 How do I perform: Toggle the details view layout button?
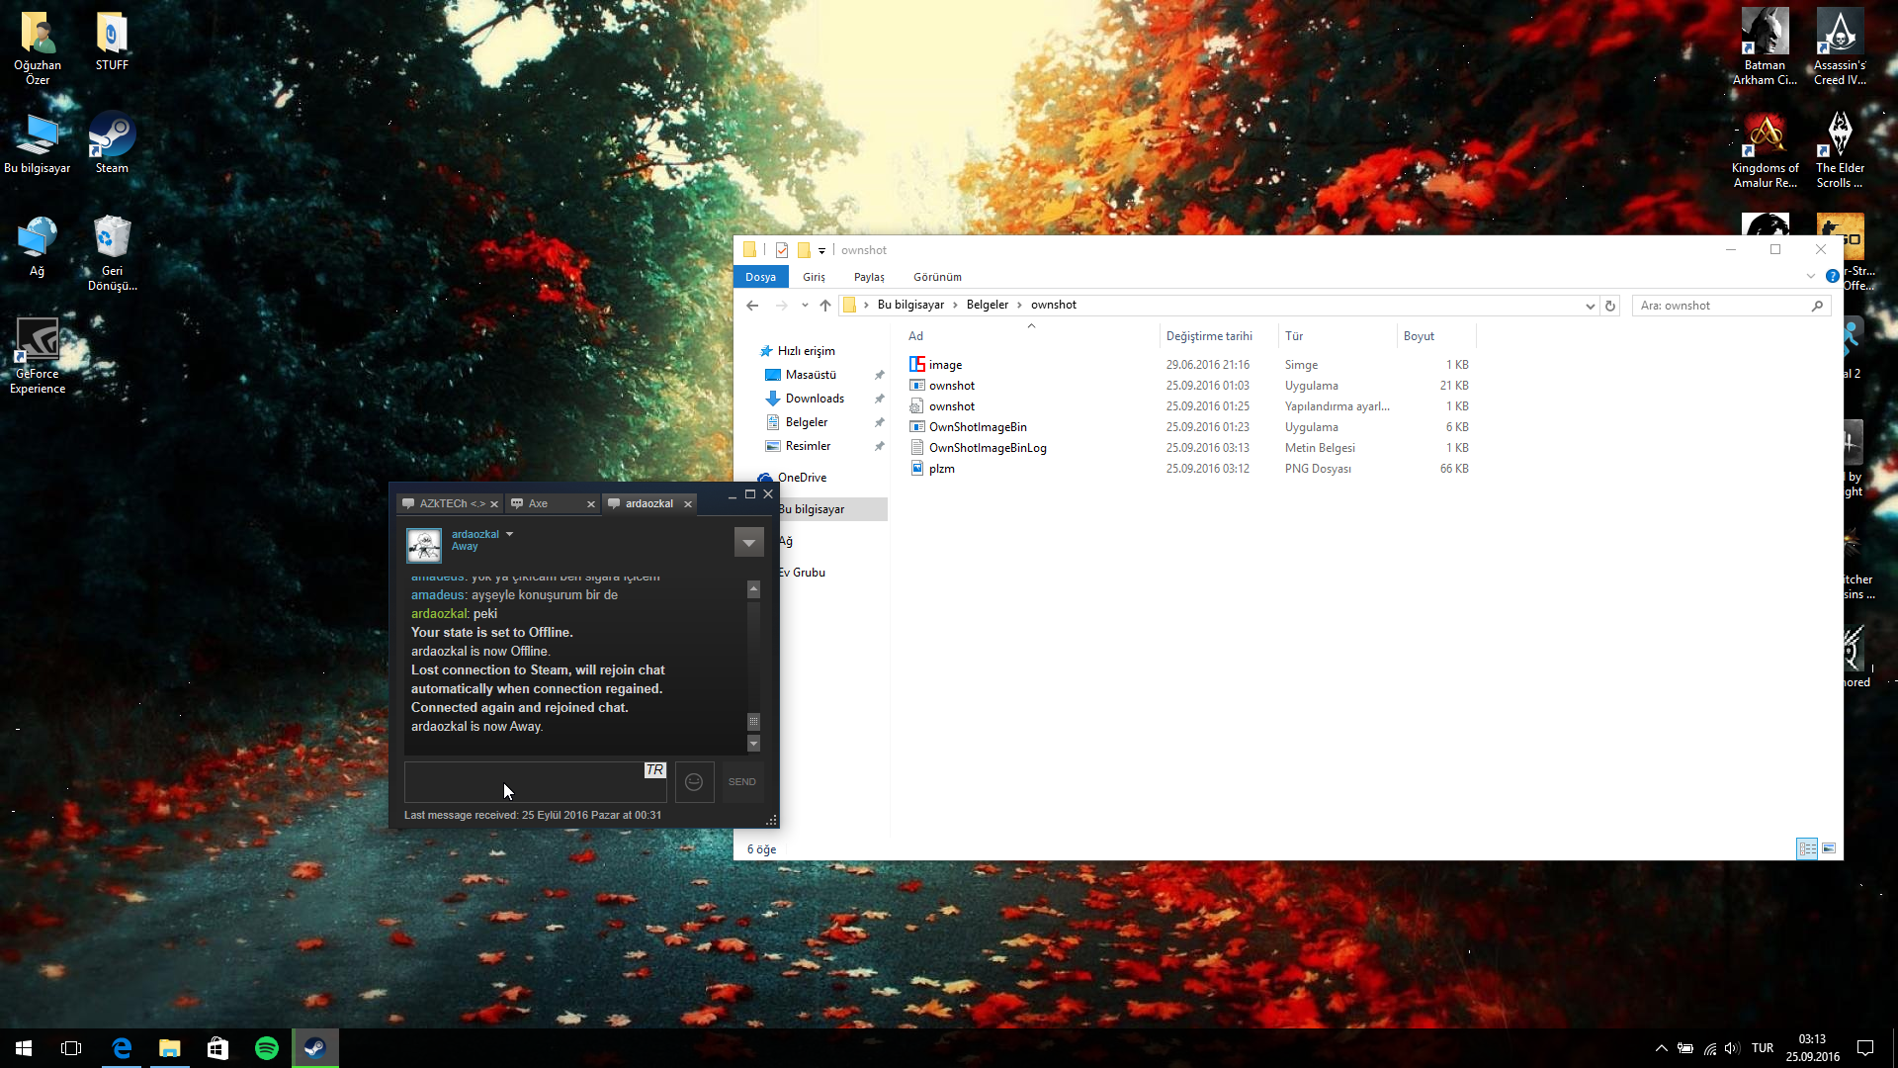click(1807, 848)
